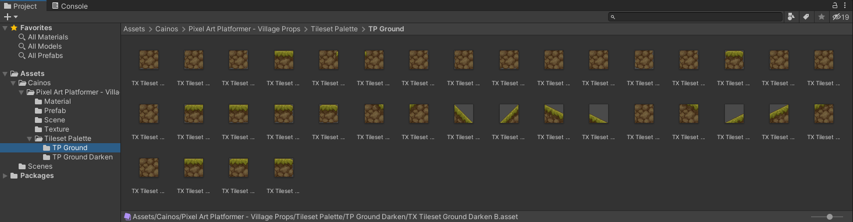Adjust the thumbnail size slider
853x222 pixels.
[830, 217]
